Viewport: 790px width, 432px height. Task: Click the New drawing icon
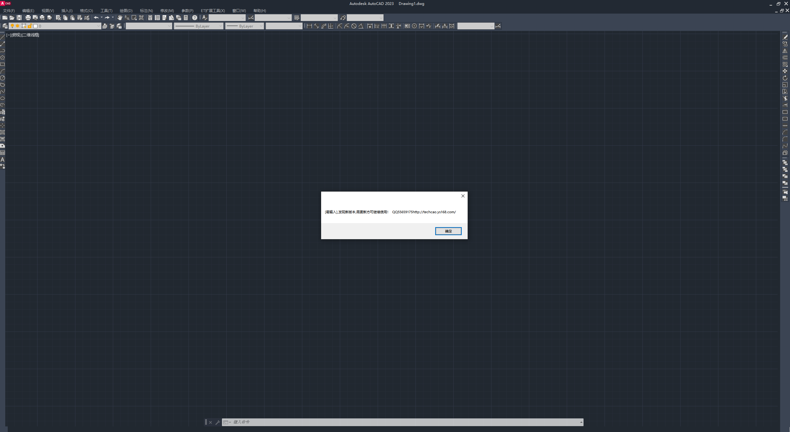(5, 18)
